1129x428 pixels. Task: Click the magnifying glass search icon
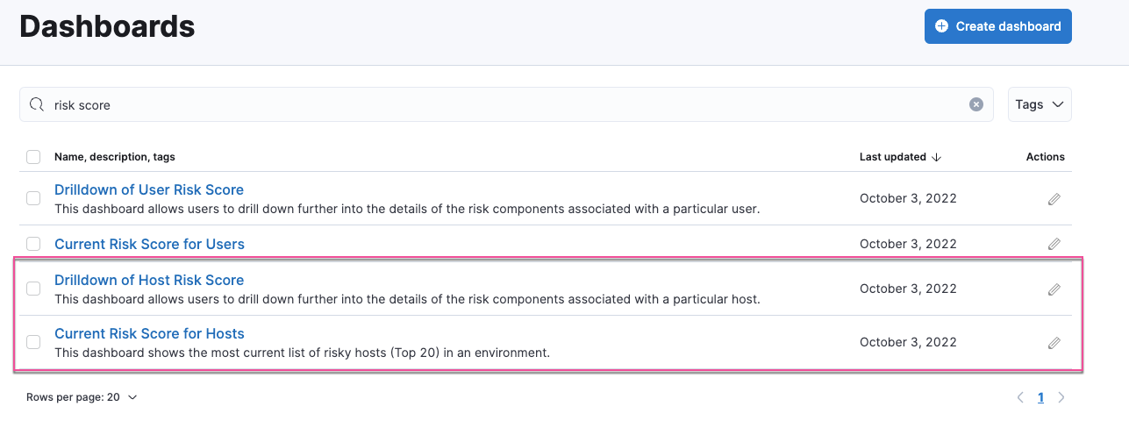pos(37,104)
